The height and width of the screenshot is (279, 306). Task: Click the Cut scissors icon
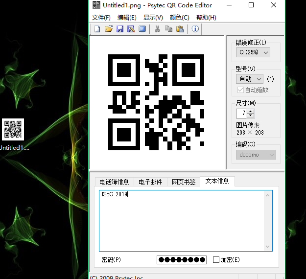pos(157,29)
